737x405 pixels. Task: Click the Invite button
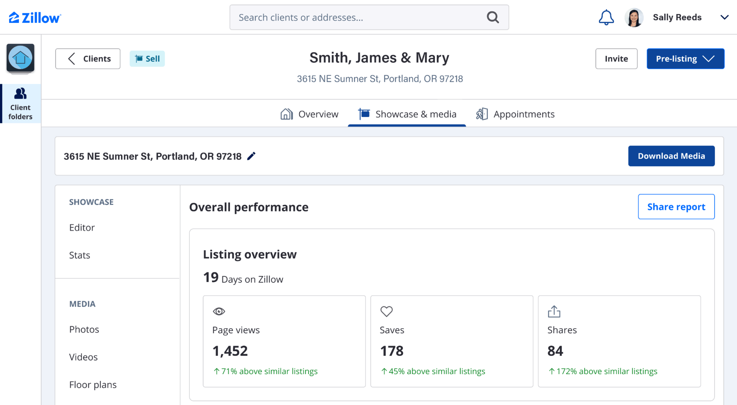coord(616,59)
